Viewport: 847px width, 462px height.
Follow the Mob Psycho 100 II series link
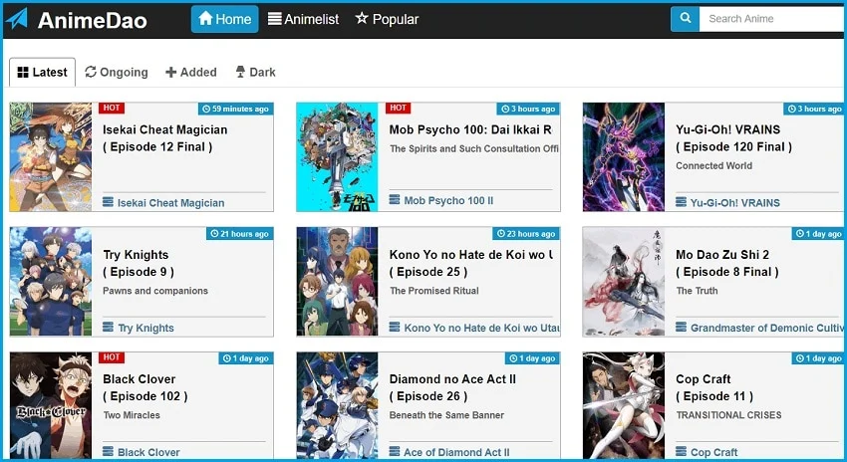(448, 200)
